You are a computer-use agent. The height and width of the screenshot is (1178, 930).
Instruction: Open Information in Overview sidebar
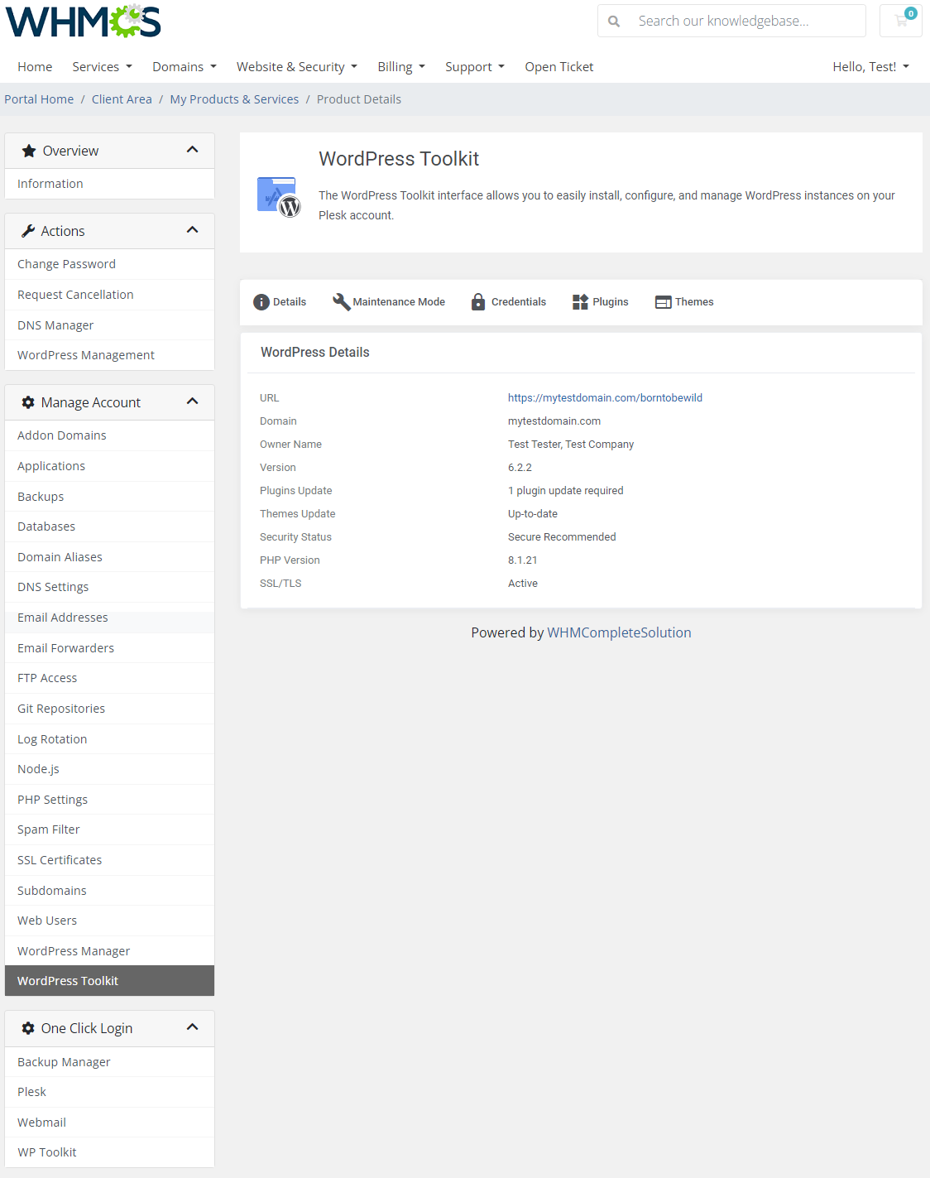coord(109,184)
